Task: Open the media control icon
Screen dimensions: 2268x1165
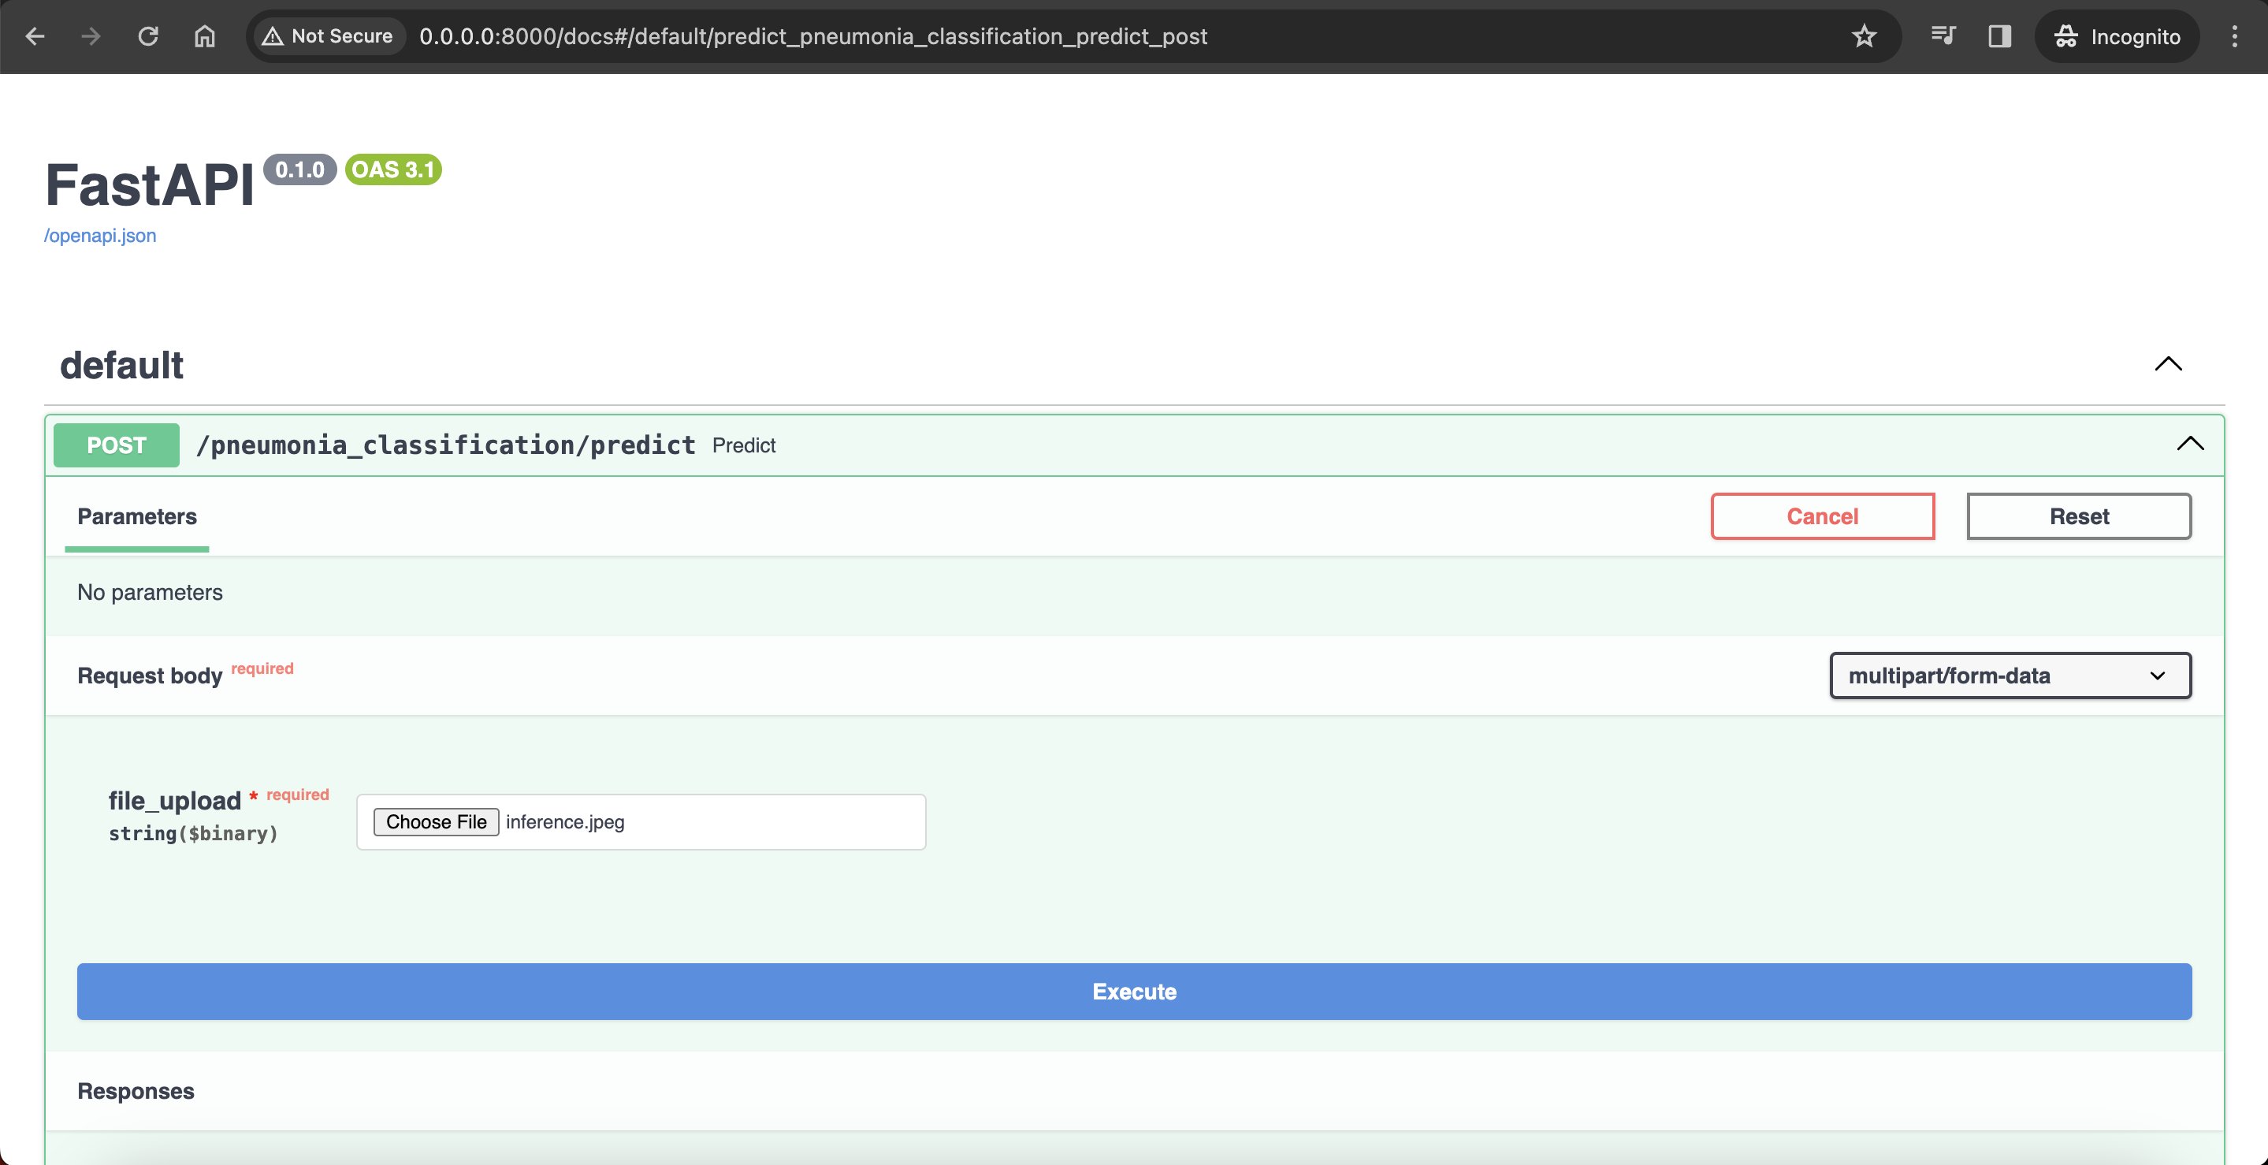Action: point(1943,36)
